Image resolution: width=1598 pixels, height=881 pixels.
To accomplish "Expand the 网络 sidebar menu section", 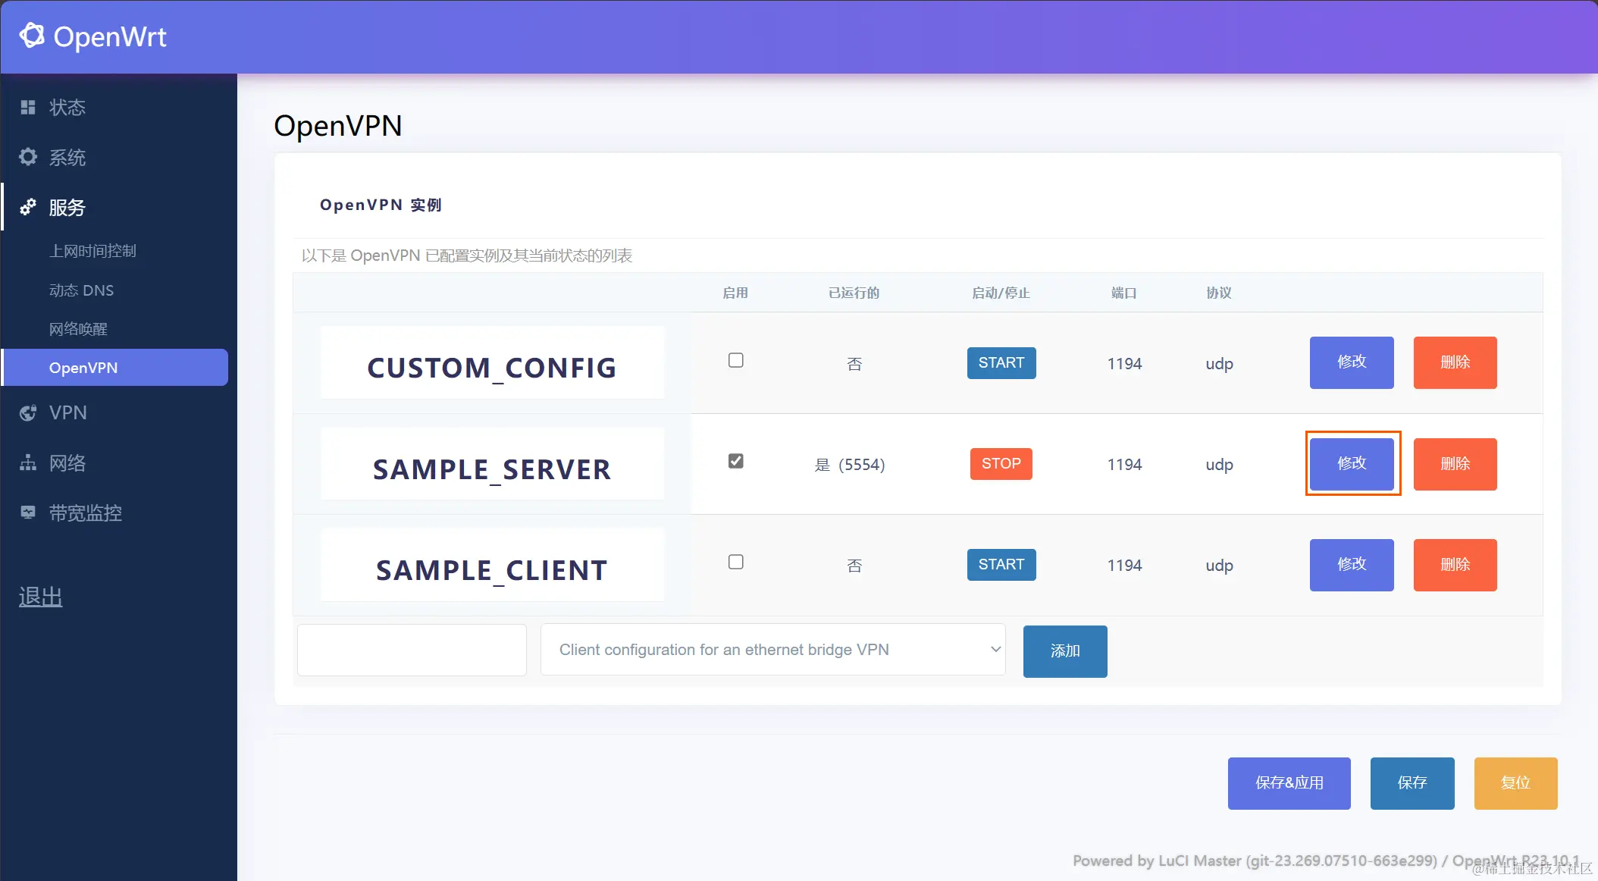I will coord(67,462).
